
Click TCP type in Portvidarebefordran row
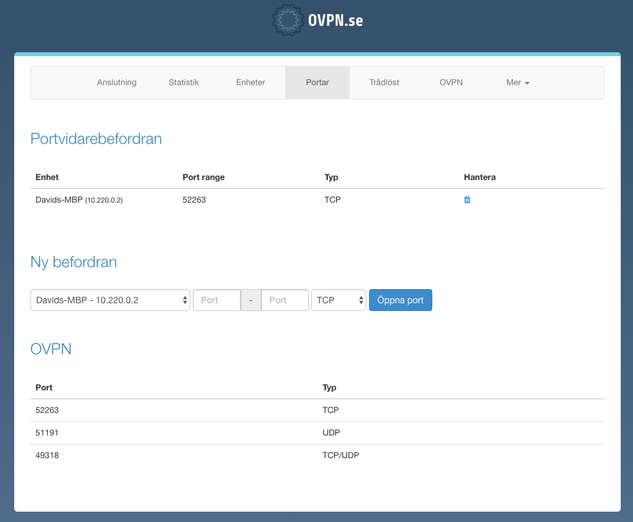pos(333,200)
